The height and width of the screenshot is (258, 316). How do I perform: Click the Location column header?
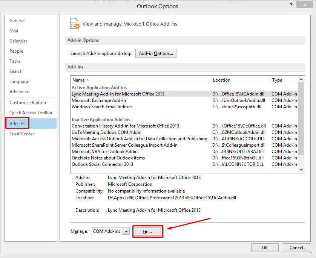(x=241, y=80)
